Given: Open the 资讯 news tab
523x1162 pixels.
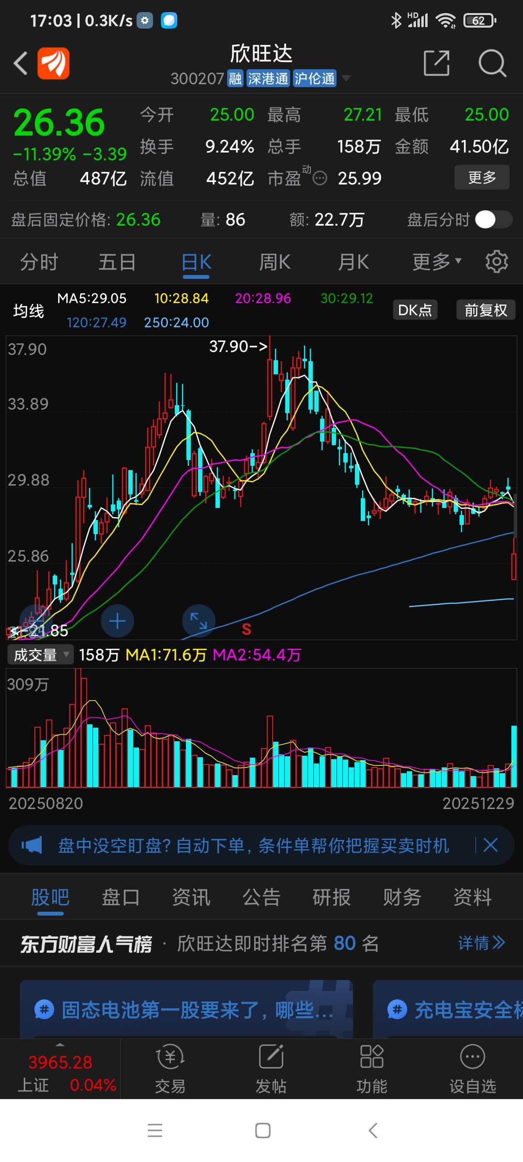Looking at the screenshot, I should pyautogui.click(x=191, y=897).
